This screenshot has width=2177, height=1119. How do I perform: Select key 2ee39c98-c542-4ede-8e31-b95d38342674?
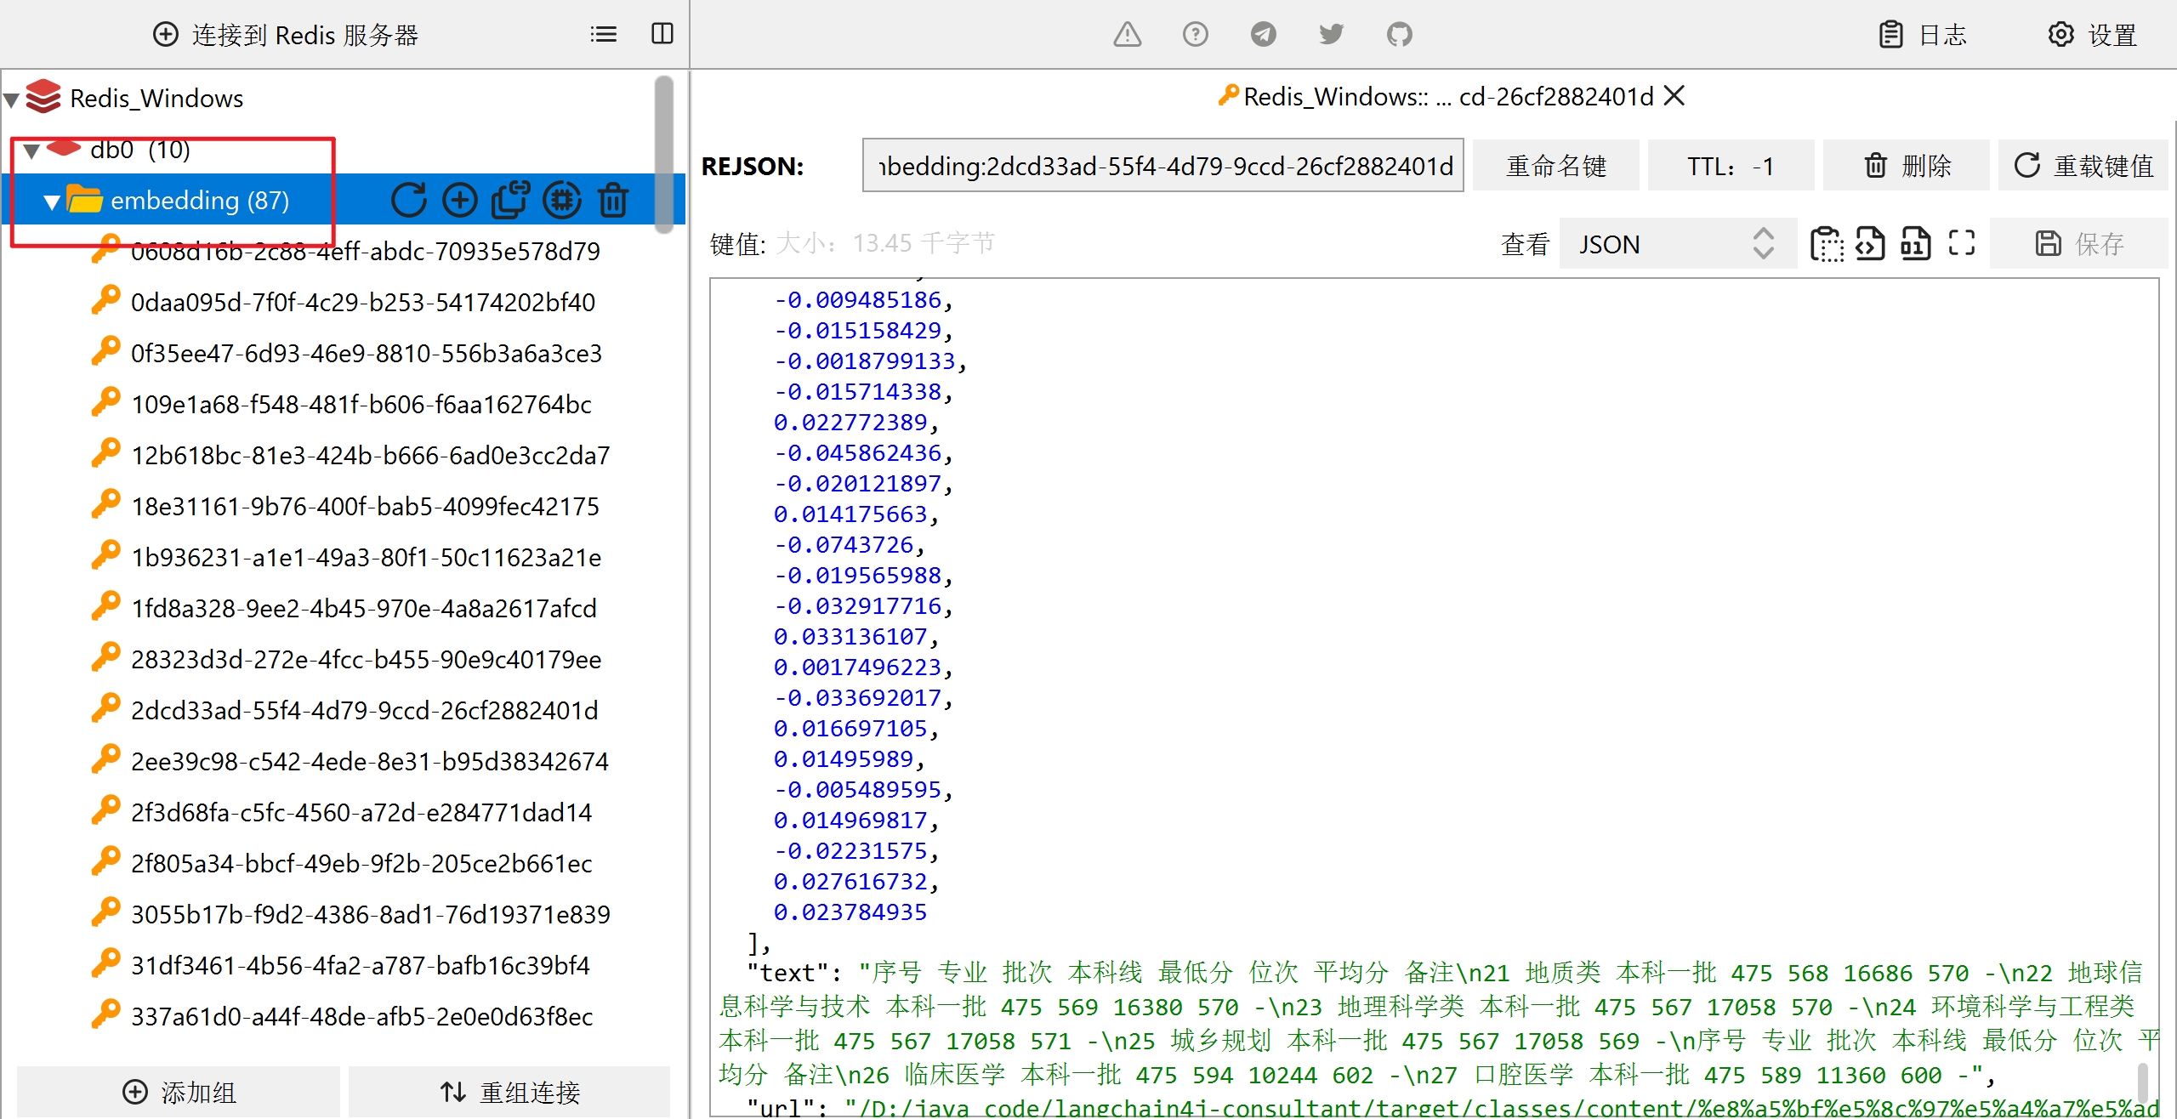[x=369, y=761]
